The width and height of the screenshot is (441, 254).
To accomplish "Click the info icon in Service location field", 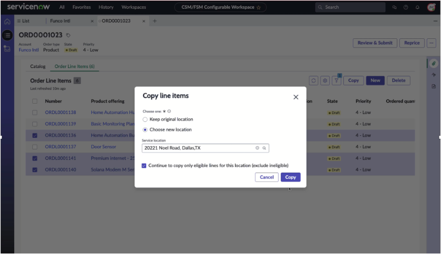I will (x=257, y=148).
